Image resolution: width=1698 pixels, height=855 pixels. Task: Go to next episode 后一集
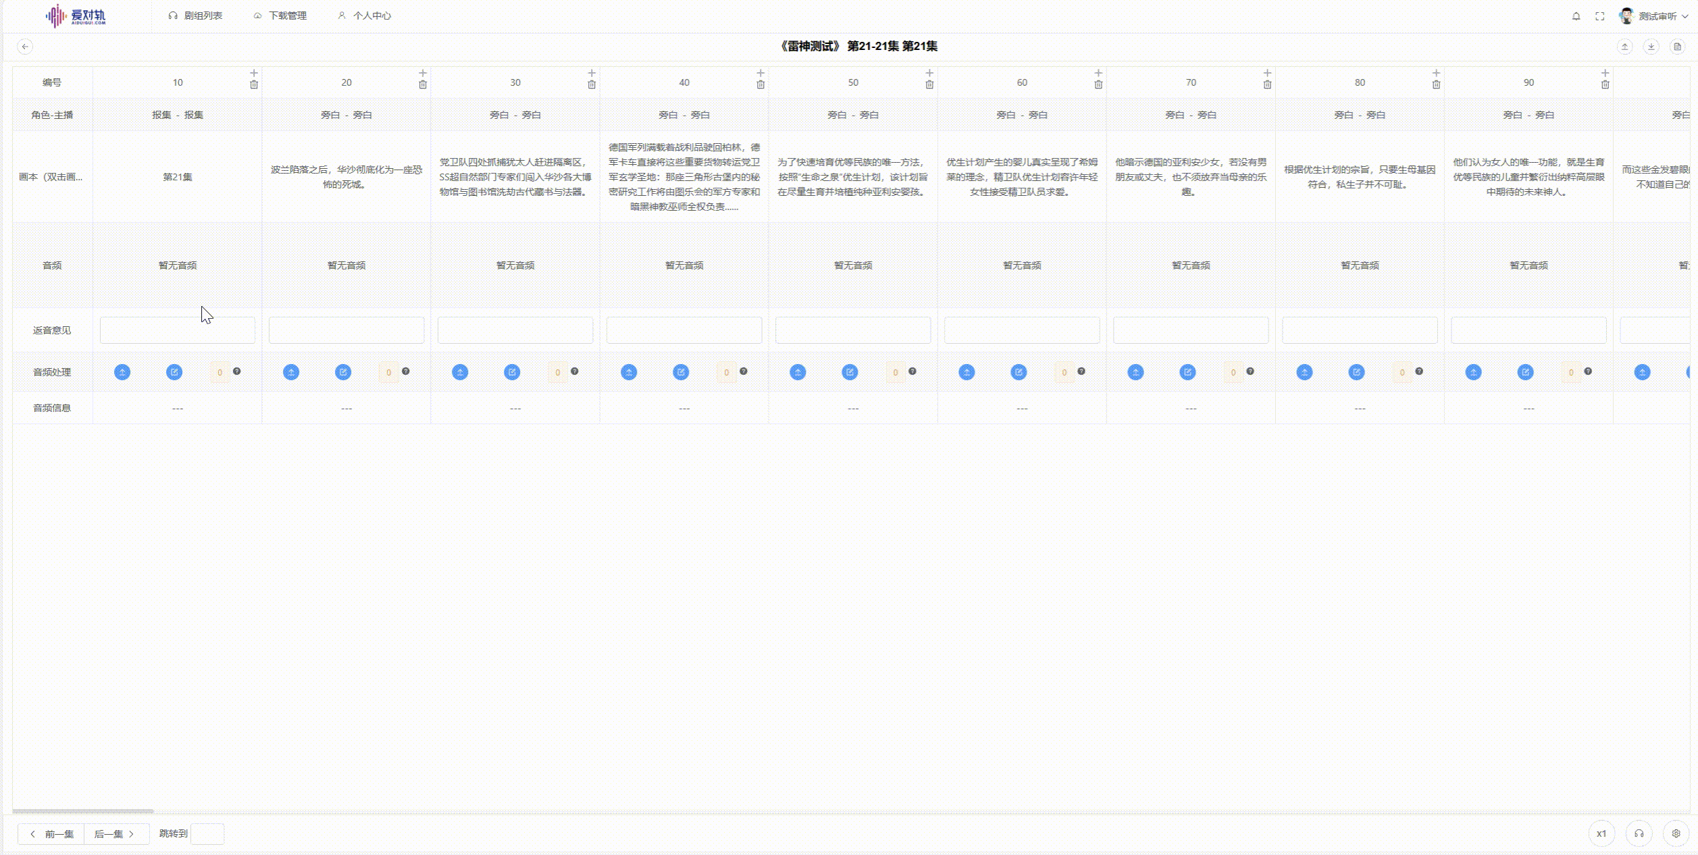(116, 834)
